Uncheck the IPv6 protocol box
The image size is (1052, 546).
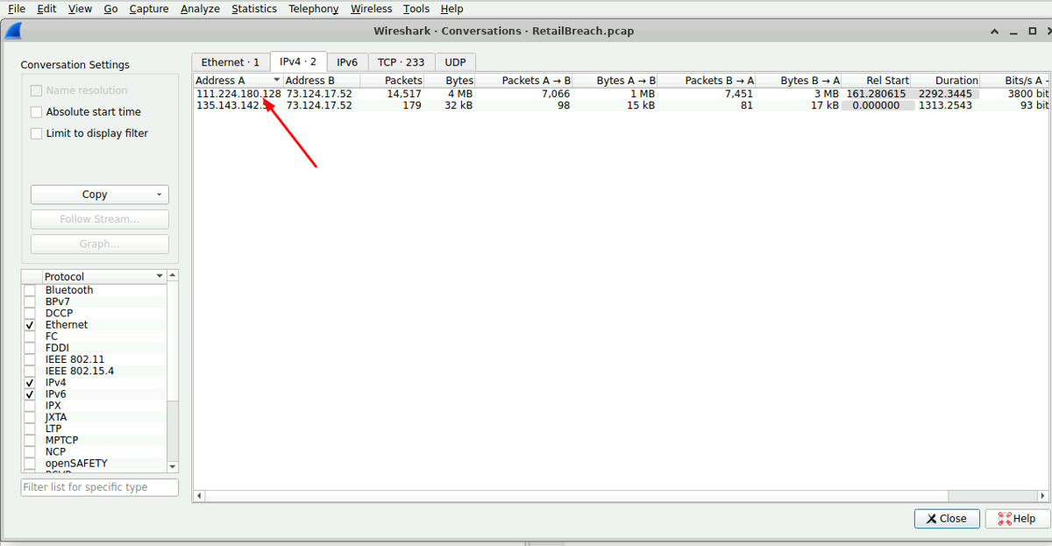pos(30,394)
